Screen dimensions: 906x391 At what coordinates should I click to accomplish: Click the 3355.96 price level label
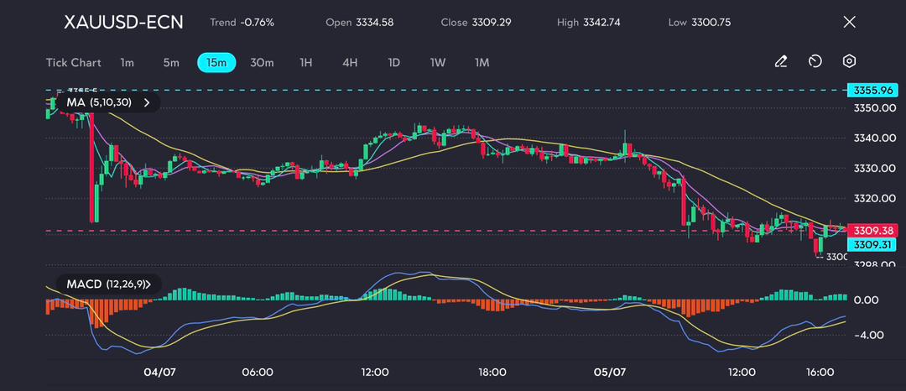click(872, 90)
